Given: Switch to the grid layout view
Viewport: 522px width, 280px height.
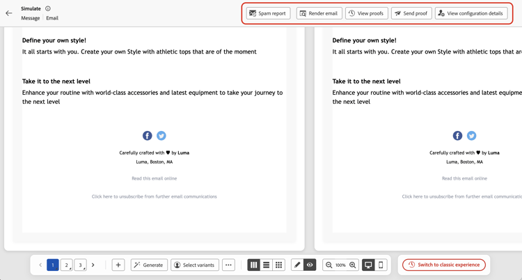Looking at the screenshot, I should coord(279,265).
